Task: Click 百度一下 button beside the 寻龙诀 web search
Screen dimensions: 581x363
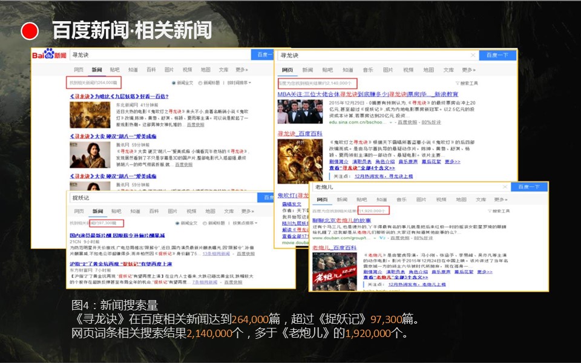Action: pyautogui.click(x=497, y=55)
